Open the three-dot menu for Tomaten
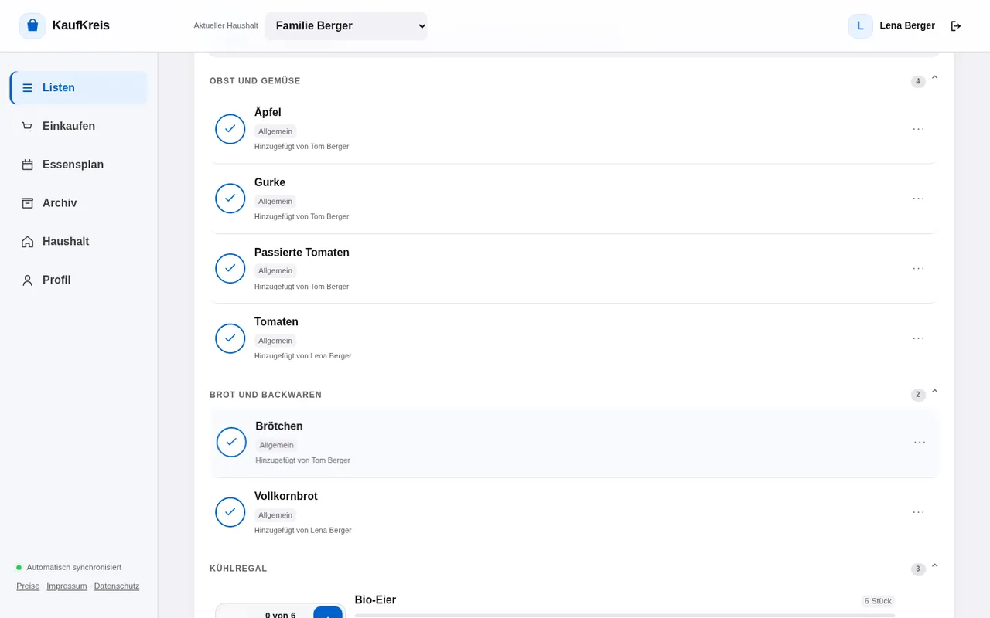The height and width of the screenshot is (618, 990). point(919,338)
